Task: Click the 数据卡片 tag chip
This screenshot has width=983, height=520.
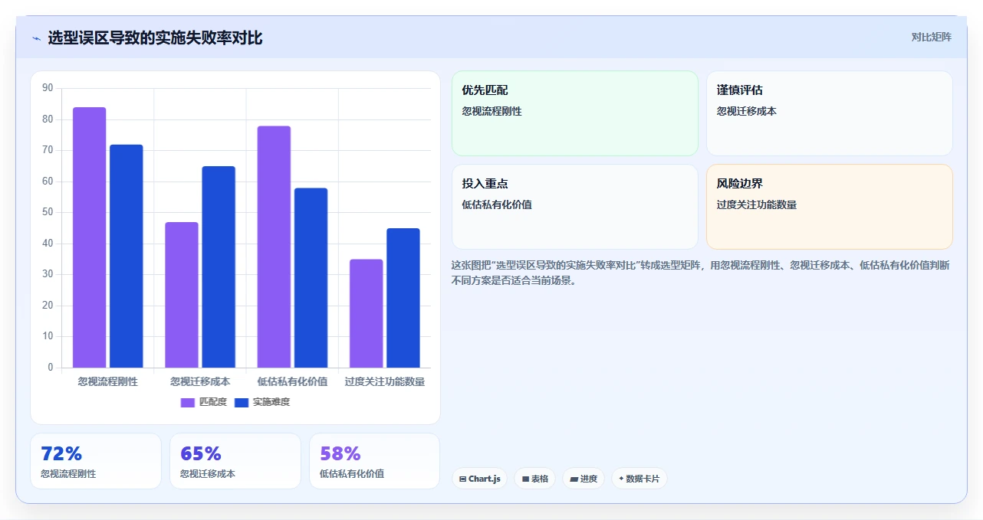Action: 639,479
